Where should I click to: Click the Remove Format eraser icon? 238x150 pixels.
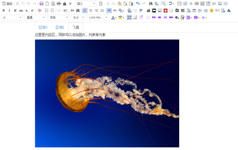[40, 11]
